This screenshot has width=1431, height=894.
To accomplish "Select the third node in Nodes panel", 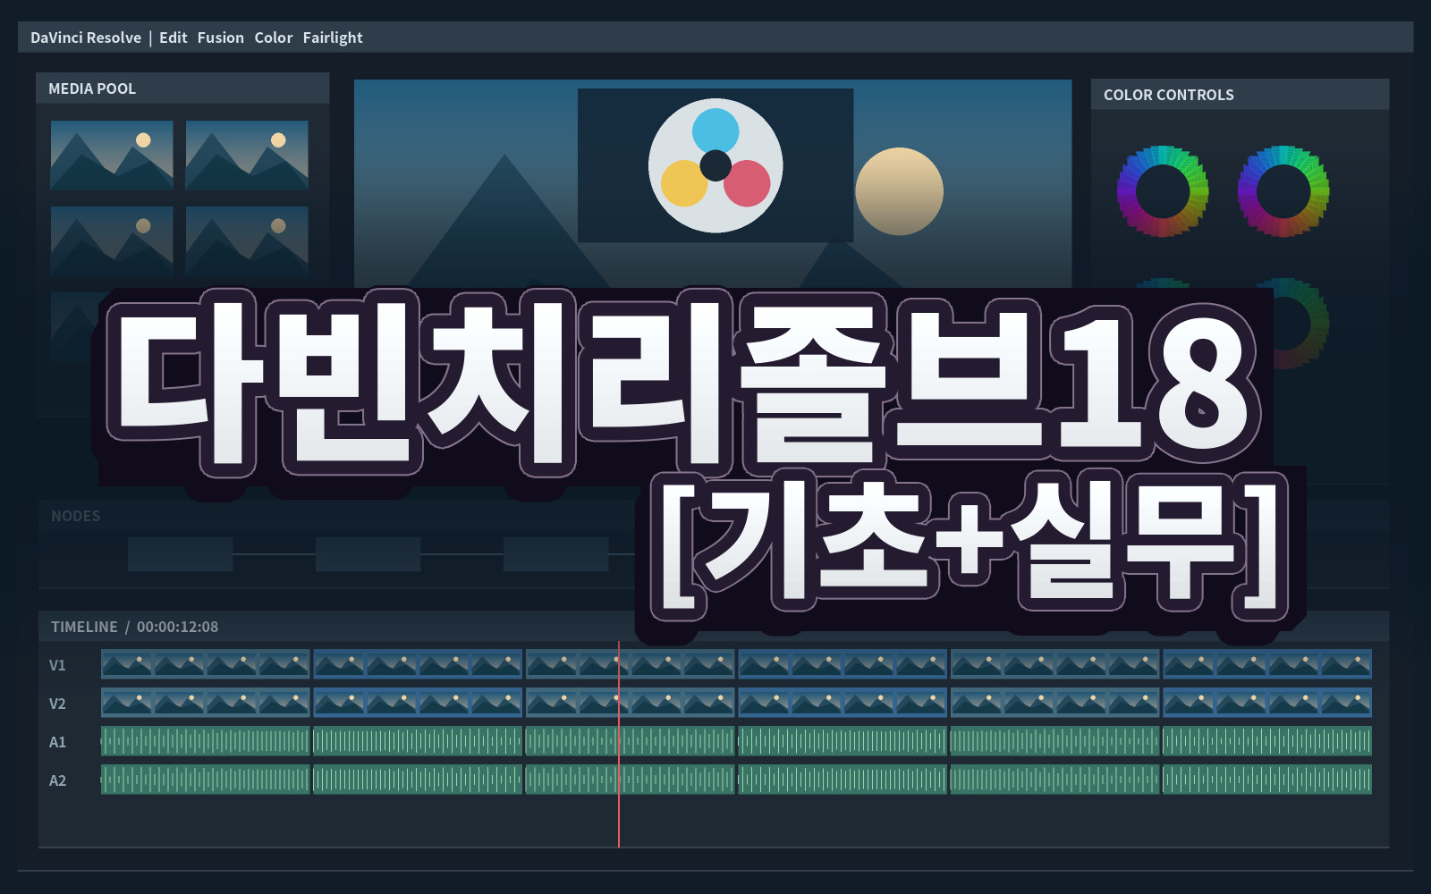I will click(555, 554).
